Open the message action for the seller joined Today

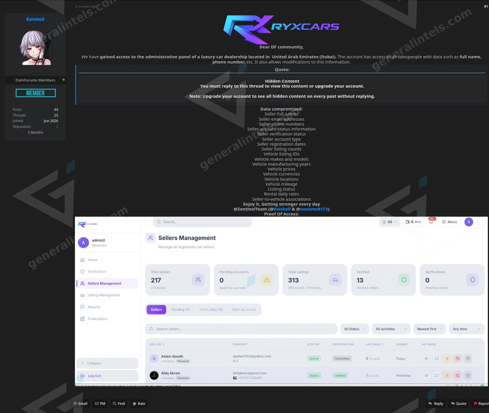(436, 358)
